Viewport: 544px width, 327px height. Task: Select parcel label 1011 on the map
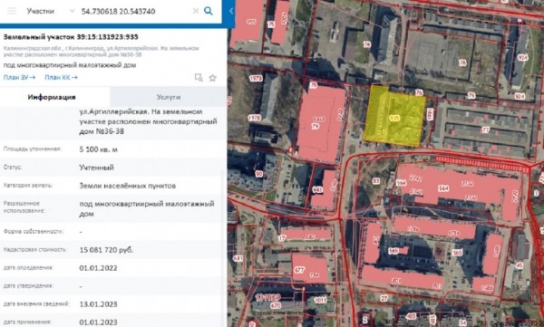click(320, 301)
